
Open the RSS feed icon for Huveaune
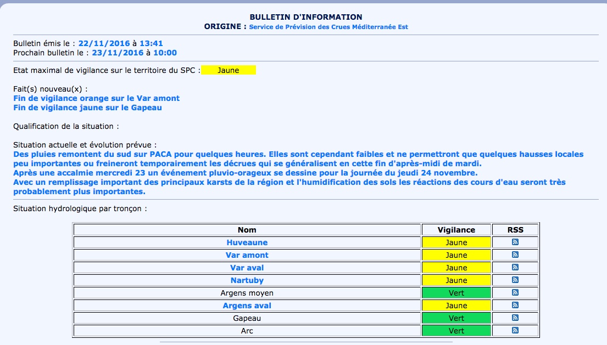515,242
